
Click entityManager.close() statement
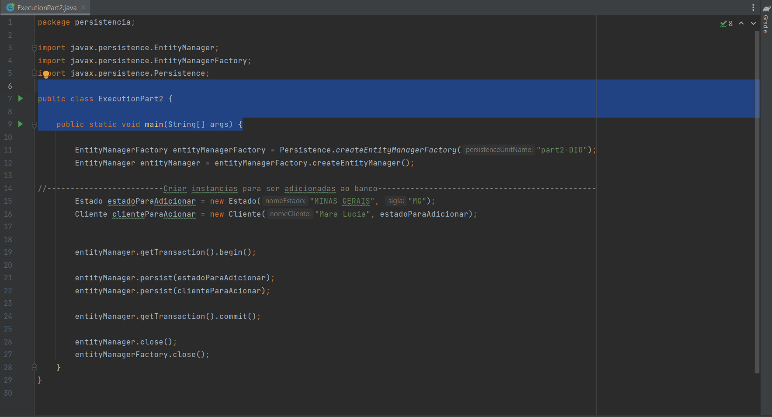click(x=126, y=342)
